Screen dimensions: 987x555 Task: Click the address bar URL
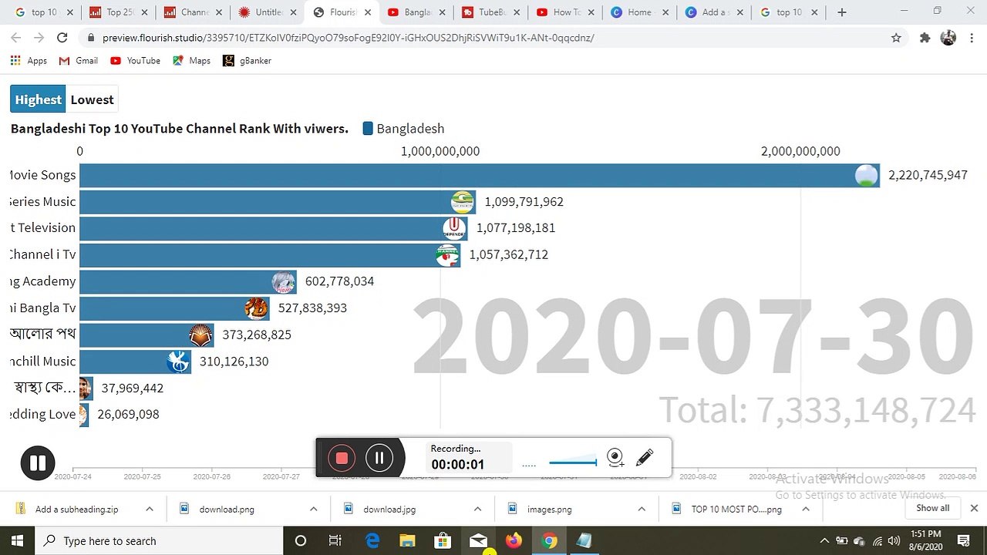click(x=348, y=38)
